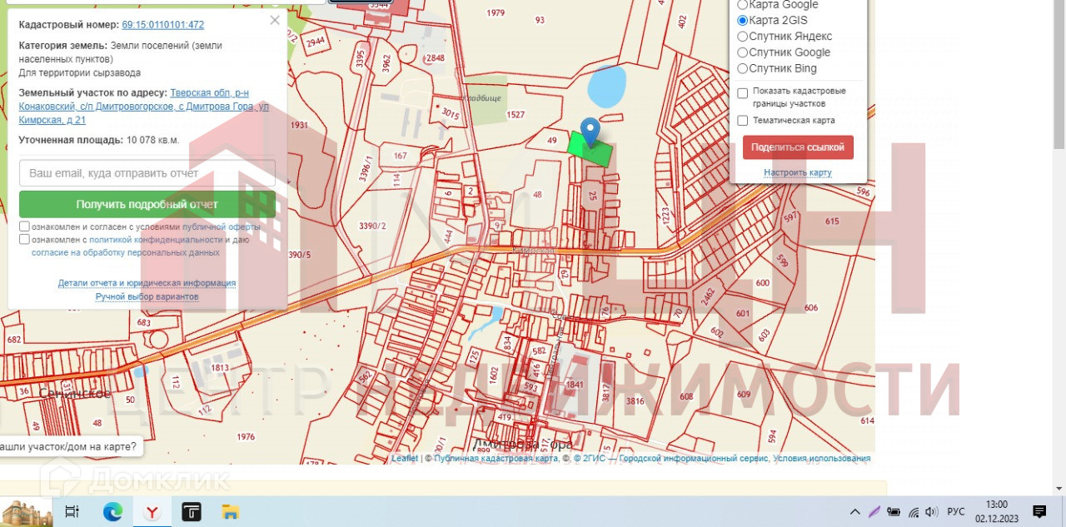Click the taskbar search castle image
Image resolution: width=1066 pixels, height=527 pixels.
point(27,514)
